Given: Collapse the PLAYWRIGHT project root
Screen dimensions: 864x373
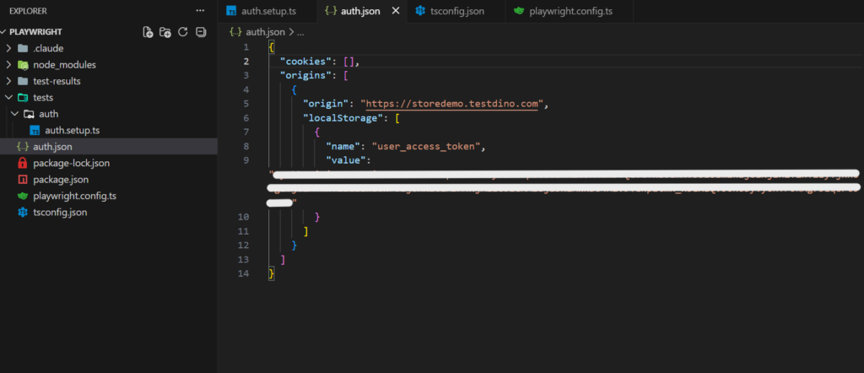Looking at the screenshot, I should point(4,32).
